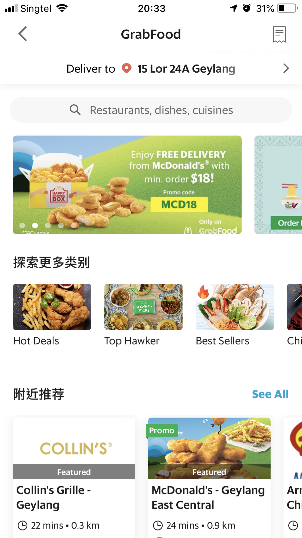
Task: Open the Hot Deals category
Action: click(x=52, y=315)
